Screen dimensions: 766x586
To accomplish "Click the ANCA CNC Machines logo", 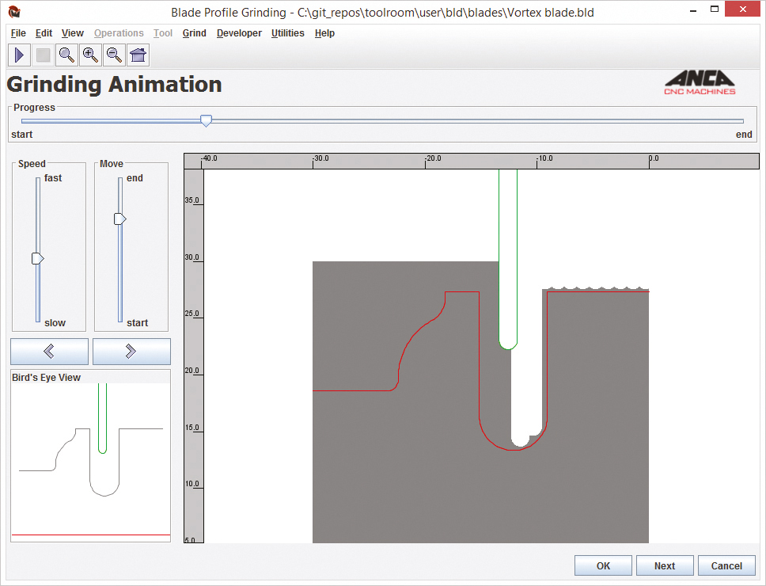I will pos(700,82).
